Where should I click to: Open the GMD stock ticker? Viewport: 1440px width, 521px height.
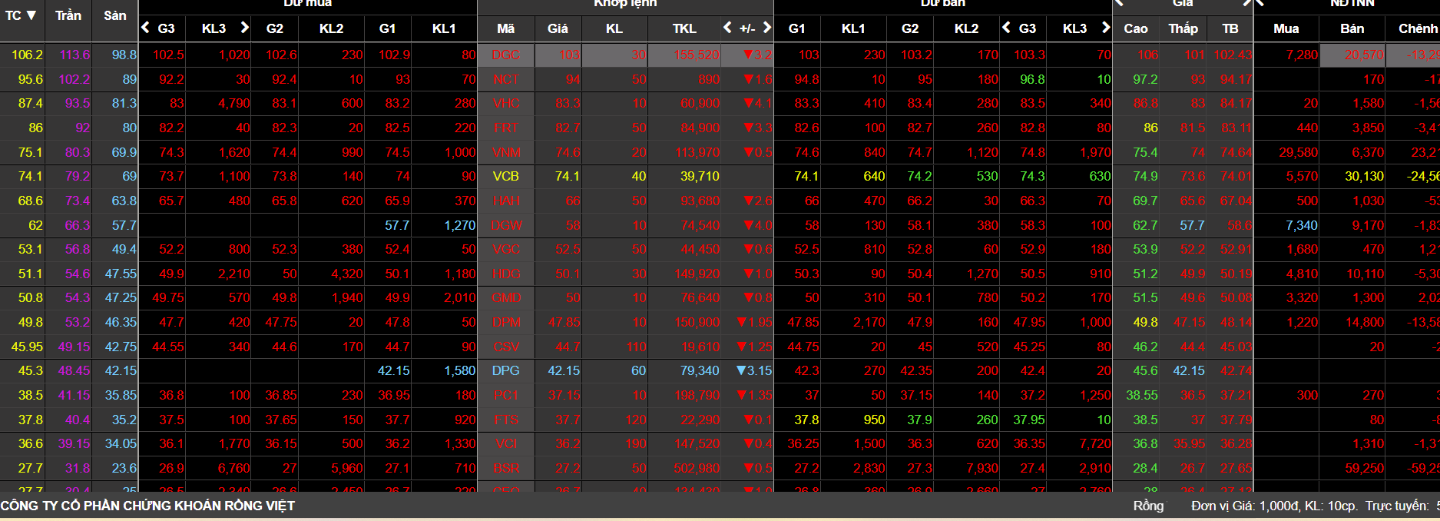point(505,297)
